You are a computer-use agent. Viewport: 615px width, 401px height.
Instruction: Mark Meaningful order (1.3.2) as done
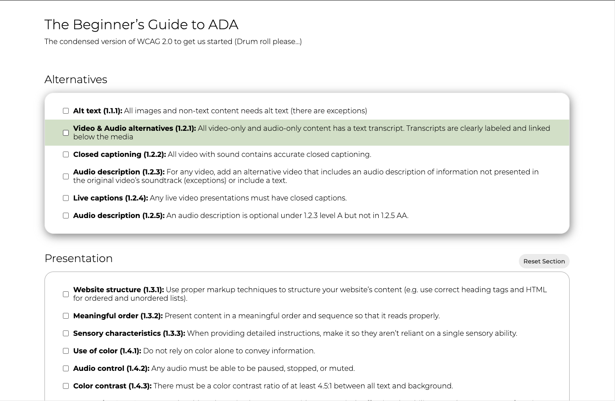[x=66, y=316]
